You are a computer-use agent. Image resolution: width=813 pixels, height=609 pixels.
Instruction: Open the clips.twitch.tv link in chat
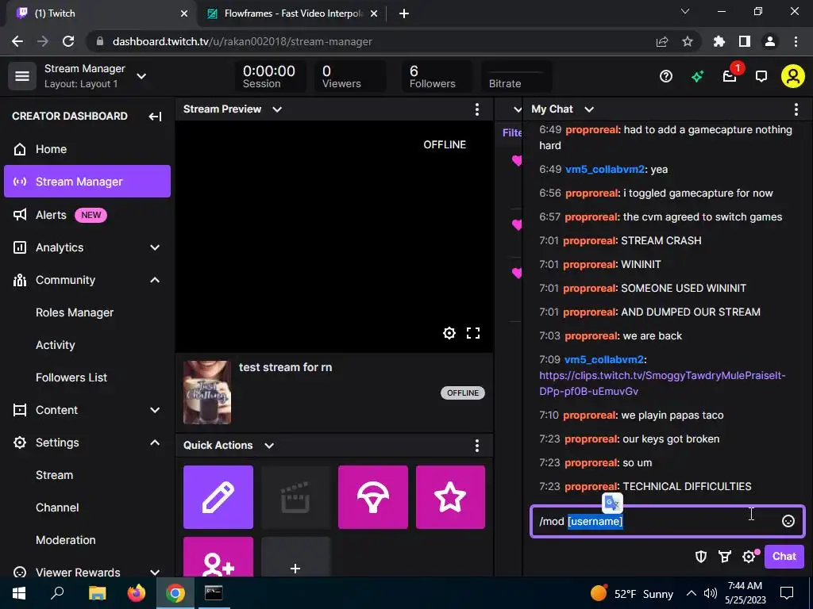tap(662, 383)
